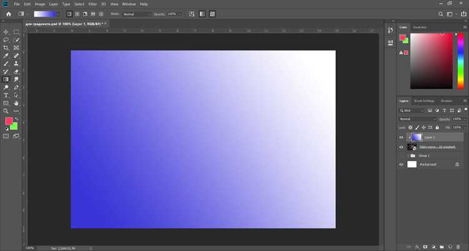469x251 pixels.
Task: Select the Smudge/Blur tool
Action: click(16, 79)
